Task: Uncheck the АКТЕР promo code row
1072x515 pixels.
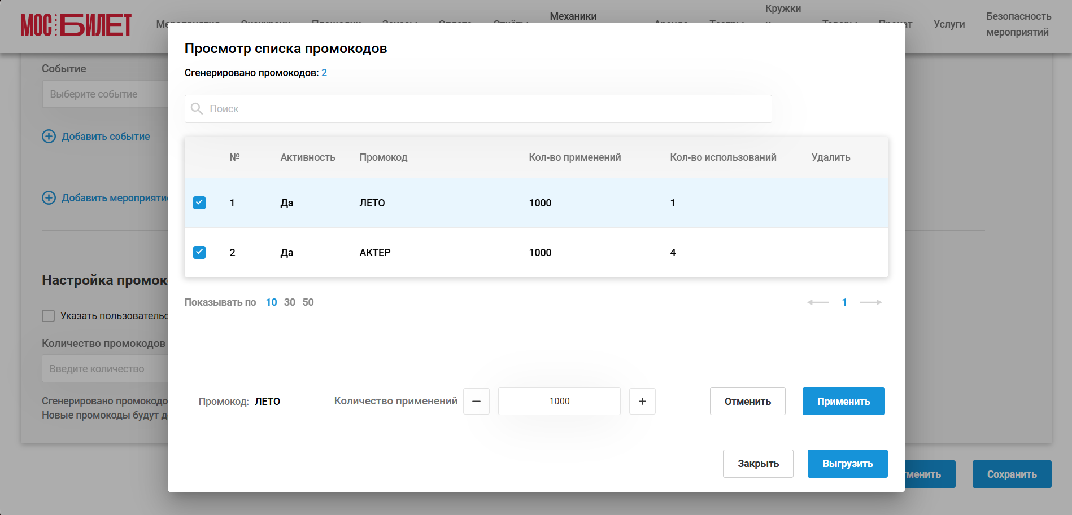Action: [199, 252]
